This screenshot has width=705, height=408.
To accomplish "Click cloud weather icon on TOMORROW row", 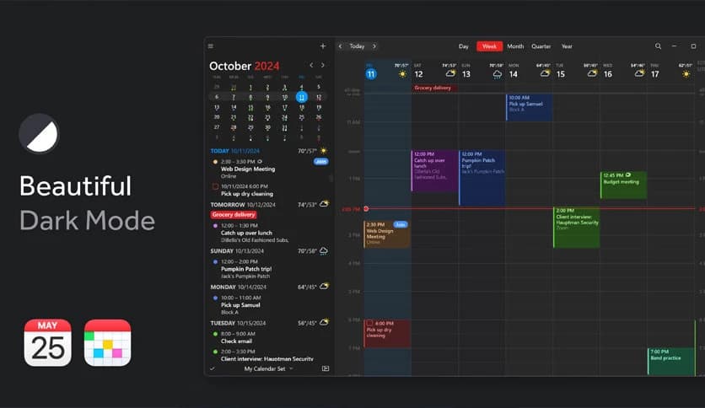I will [324, 204].
